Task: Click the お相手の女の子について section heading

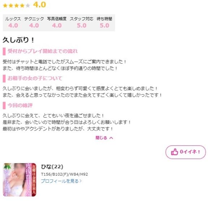Action: pos(35,78)
